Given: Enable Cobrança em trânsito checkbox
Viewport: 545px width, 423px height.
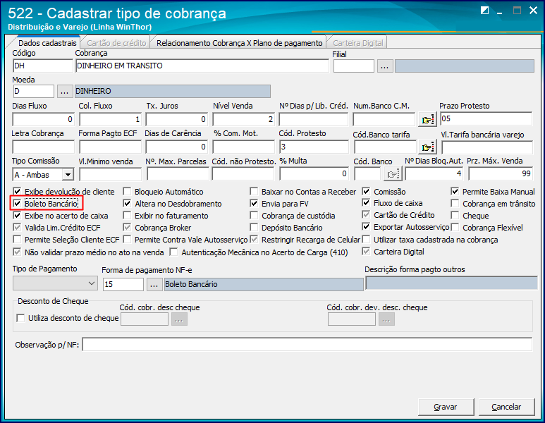Looking at the screenshot, I should tap(455, 203).
